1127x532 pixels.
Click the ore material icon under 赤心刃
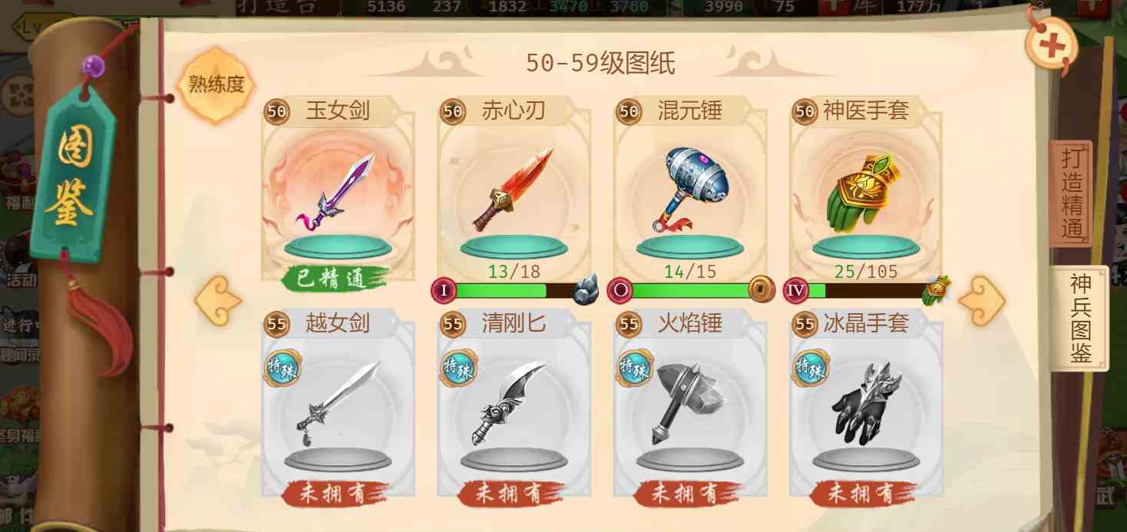pos(586,289)
